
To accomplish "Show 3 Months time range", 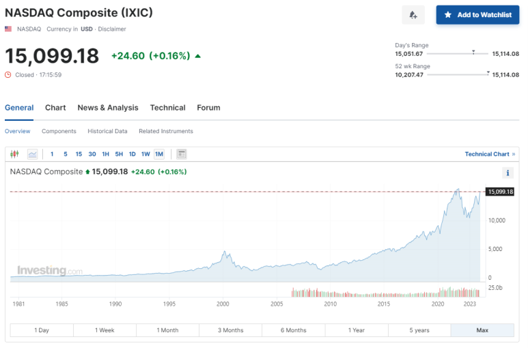I will click(231, 330).
